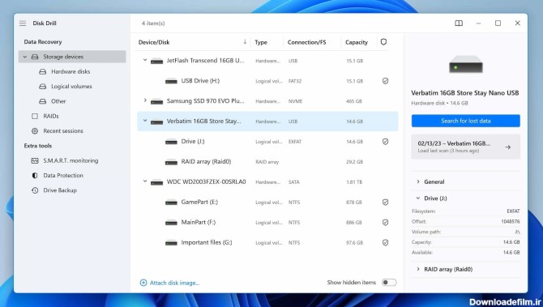Image resolution: width=543 pixels, height=307 pixels.
Task: Click the shield column header icon
Action: pyautogui.click(x=383, y=42)
